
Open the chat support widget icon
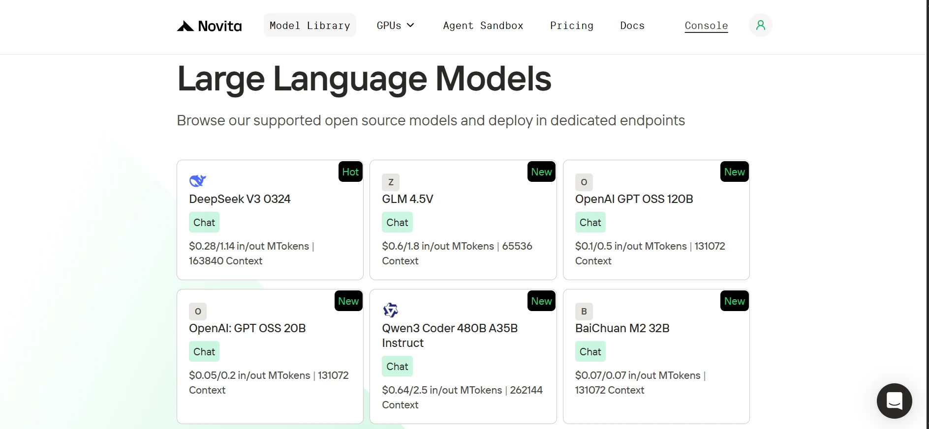click(894, 401)
